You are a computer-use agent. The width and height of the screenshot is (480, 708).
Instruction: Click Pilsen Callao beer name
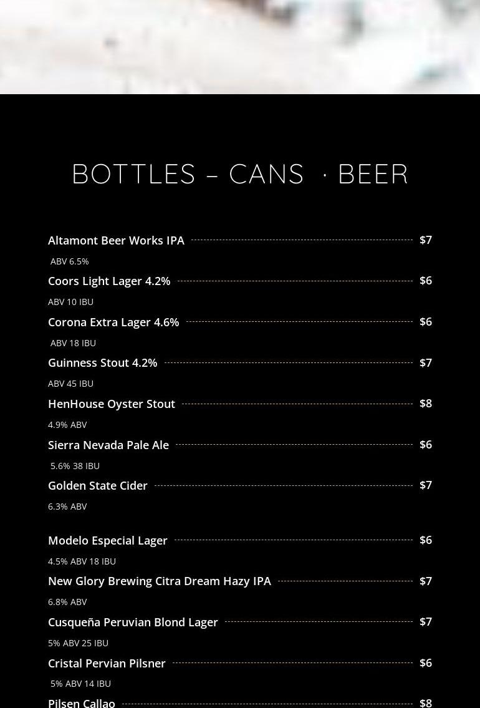[81, 703]
